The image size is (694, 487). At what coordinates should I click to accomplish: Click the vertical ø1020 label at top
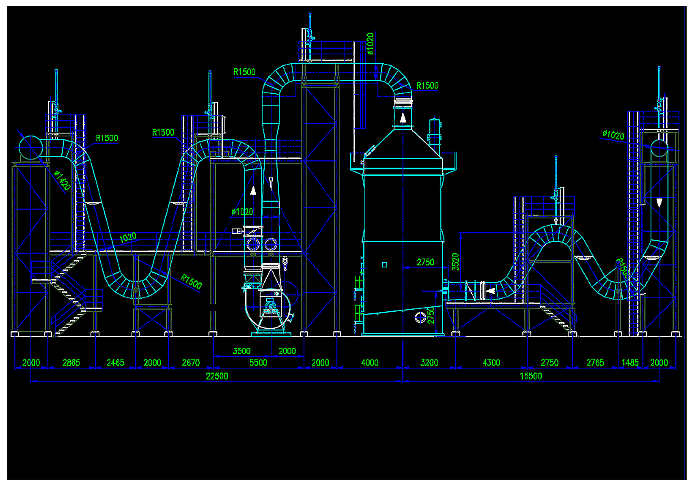tap(370, 43)
